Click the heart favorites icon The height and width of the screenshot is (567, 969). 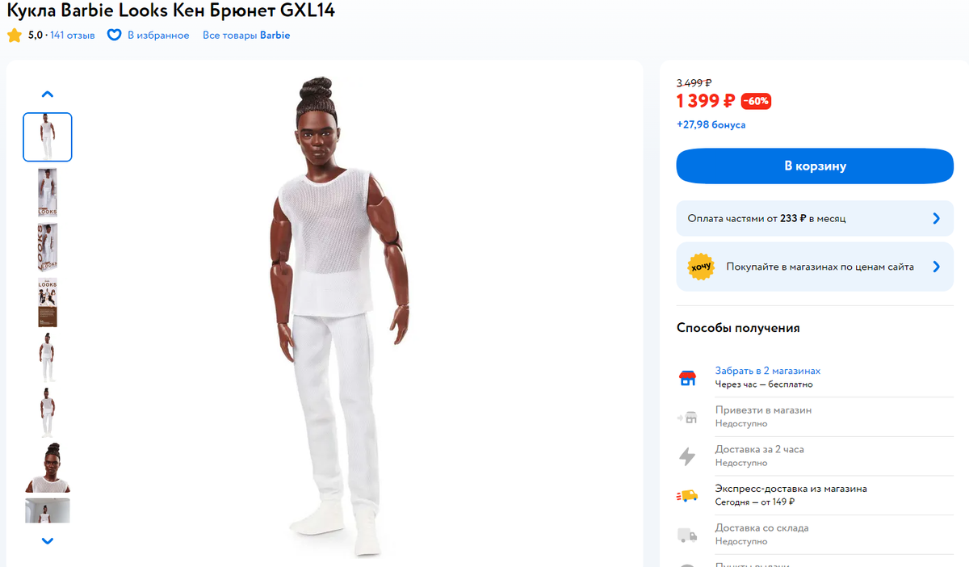114,36
